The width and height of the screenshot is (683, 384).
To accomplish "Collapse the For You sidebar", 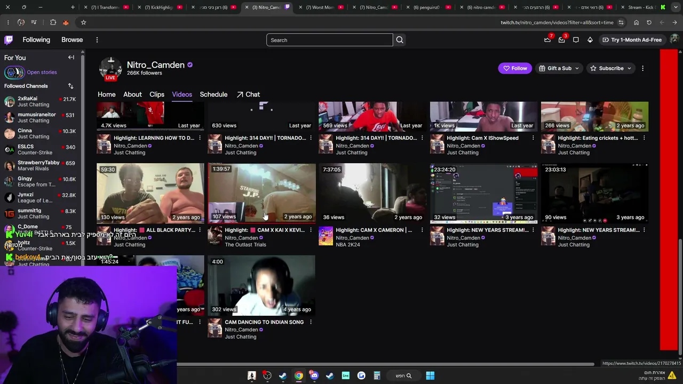I will coord(71,58).
